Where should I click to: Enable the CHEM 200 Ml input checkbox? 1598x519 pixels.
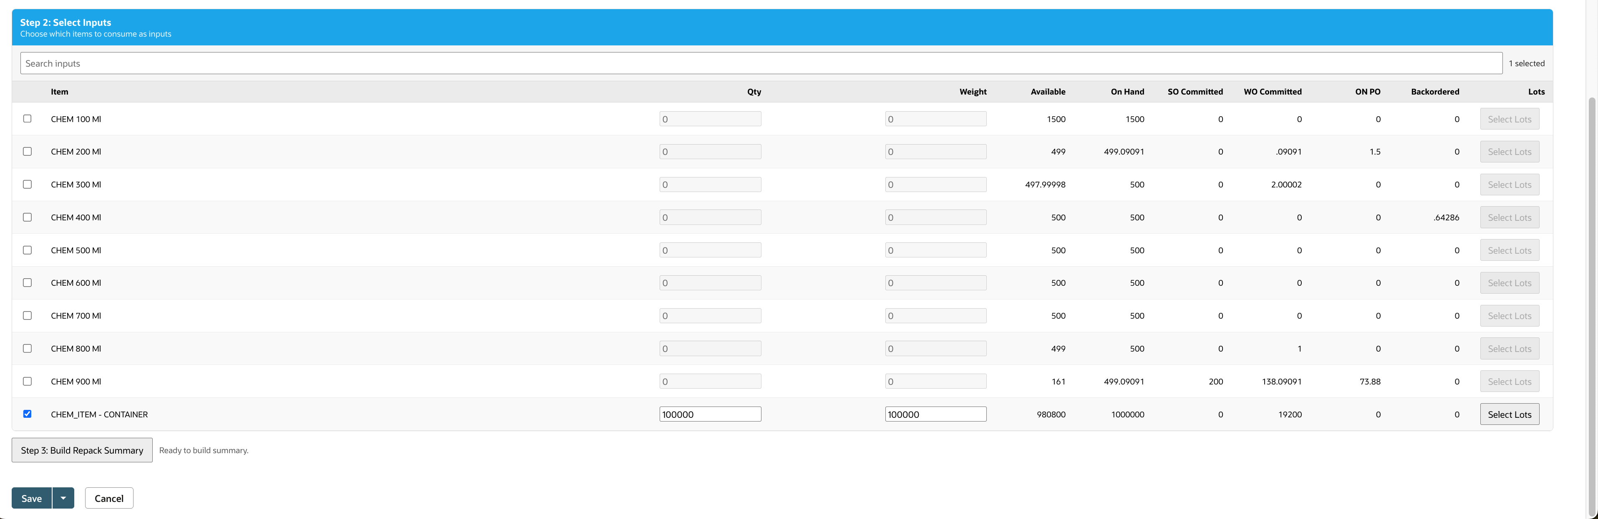pyautogui.click(x=27, y=151)
